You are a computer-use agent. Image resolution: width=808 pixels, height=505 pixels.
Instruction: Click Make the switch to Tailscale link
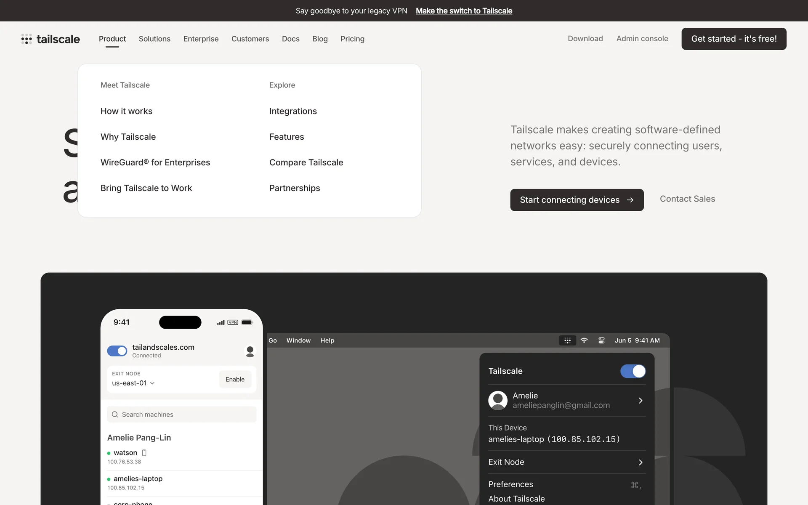[464, 11]
